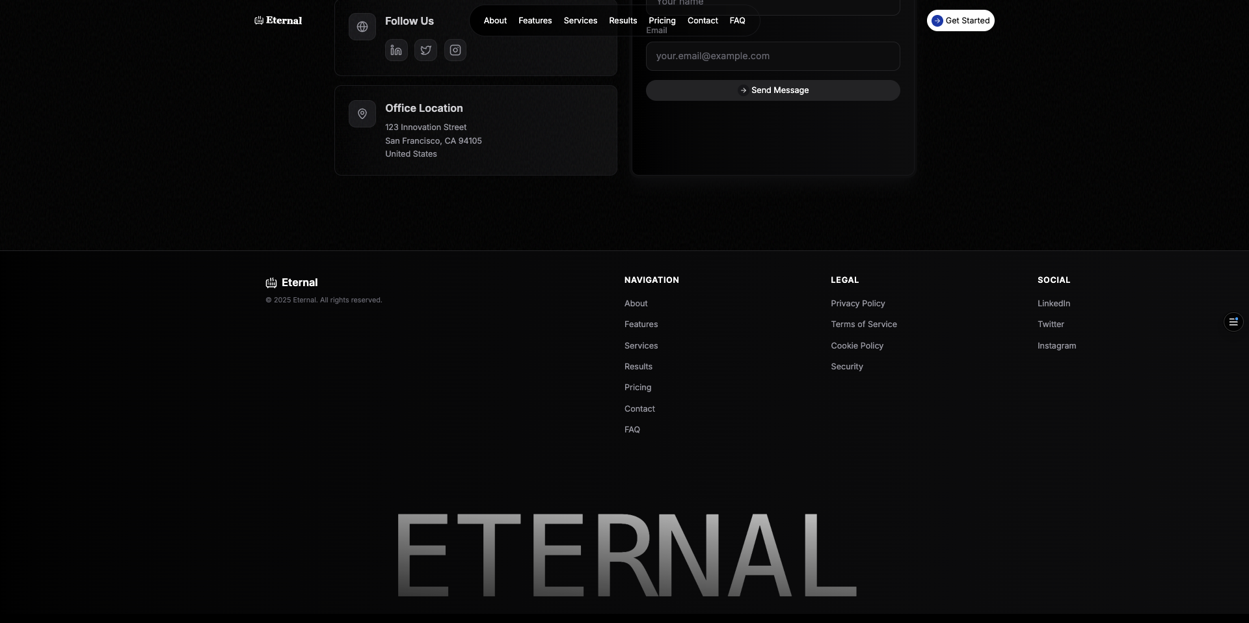Open the FAQ page from the navbar
The width and height of the screenshot is (1249, 623).
738,20
